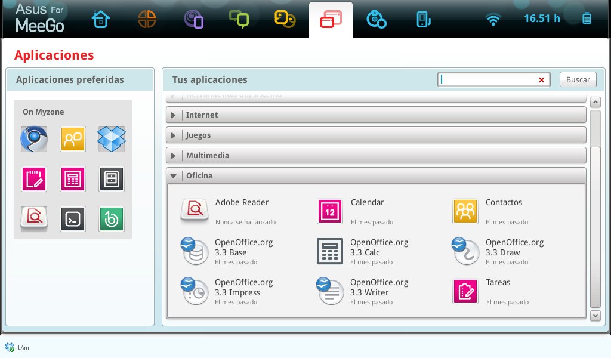Launch Dropbox from favorites
Viewport: 611px width, 358px height.
112,139
